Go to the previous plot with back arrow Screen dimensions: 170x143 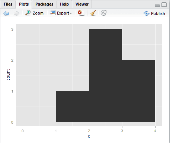pos(6,13)
